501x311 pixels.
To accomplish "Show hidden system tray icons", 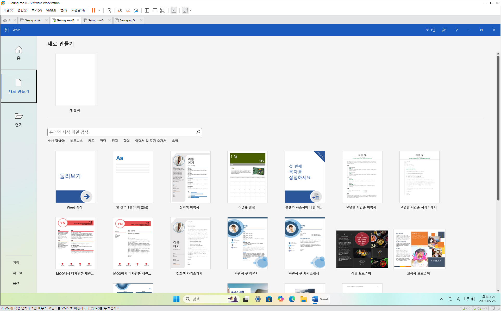I will click(x=441, y=299).
